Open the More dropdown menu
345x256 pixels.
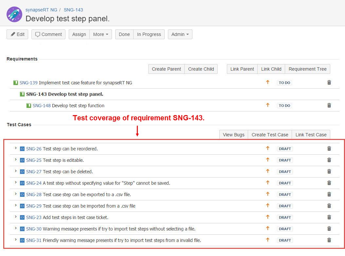[100, 34]
